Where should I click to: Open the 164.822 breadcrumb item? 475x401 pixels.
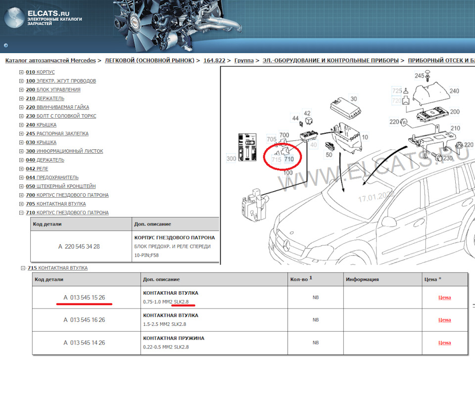pos(216,60)
